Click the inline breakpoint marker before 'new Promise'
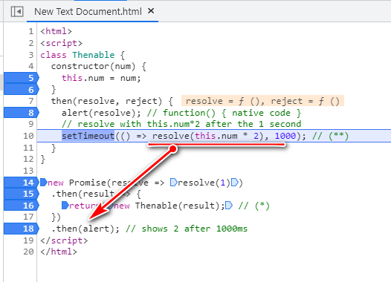The height and width of the screenshot is (282, 391). [44, 183]
